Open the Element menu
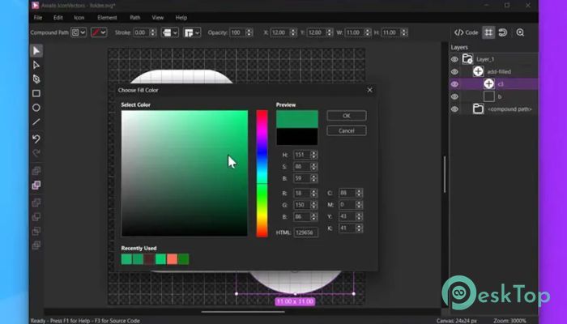This screenshot has width=567, height=324. click(107, 17)
